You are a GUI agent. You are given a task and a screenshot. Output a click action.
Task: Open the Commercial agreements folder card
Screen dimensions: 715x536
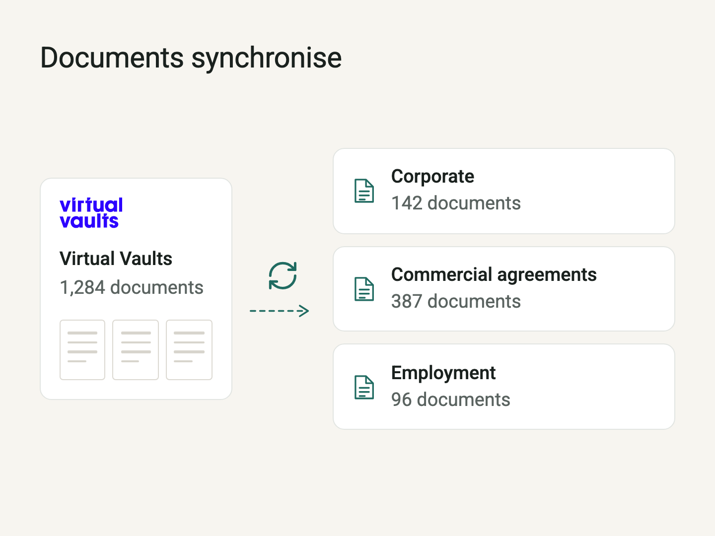[504, 289]
